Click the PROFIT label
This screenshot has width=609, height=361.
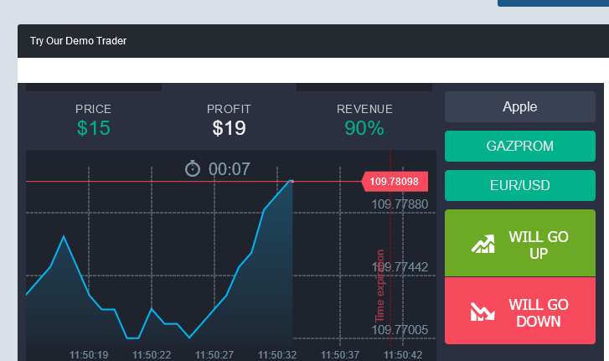pos(229,109)
